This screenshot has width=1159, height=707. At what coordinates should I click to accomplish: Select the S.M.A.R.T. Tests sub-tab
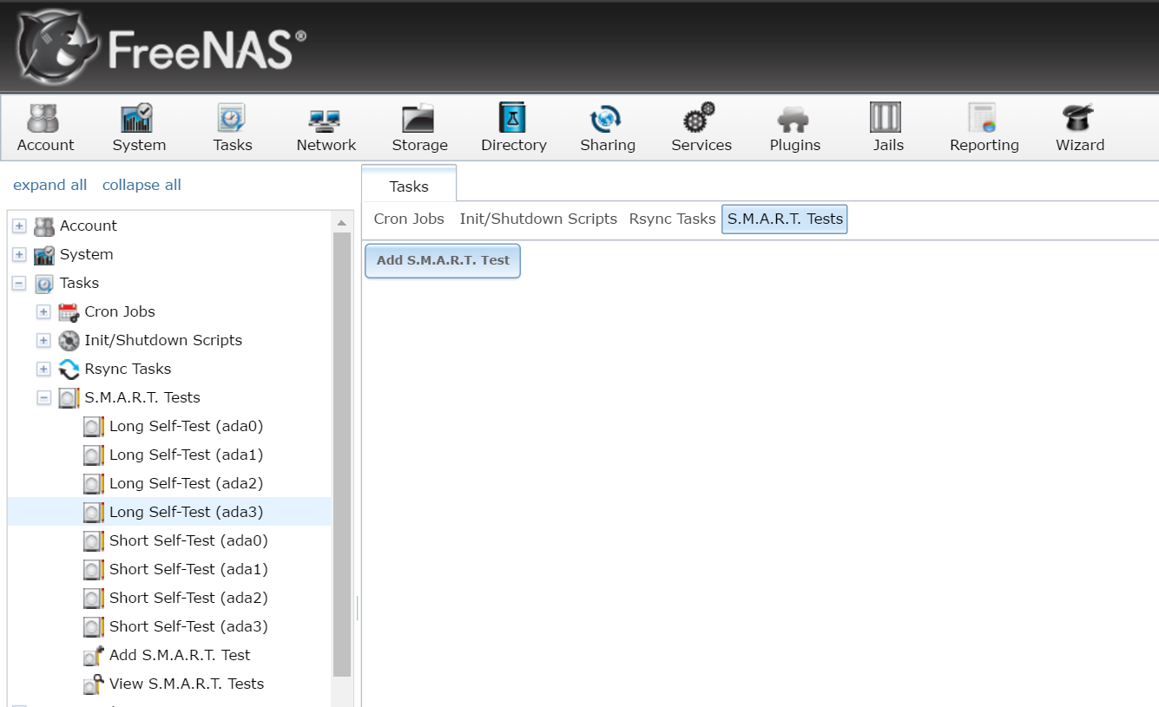point(785,219)
